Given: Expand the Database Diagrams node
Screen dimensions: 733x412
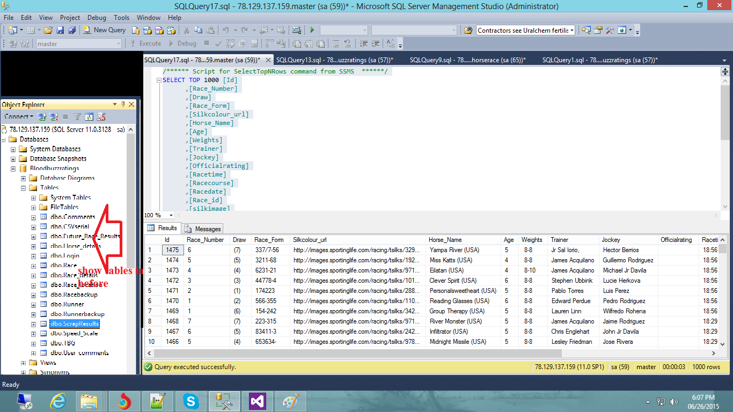Looking at the screenshot, I should coord(24,178).
